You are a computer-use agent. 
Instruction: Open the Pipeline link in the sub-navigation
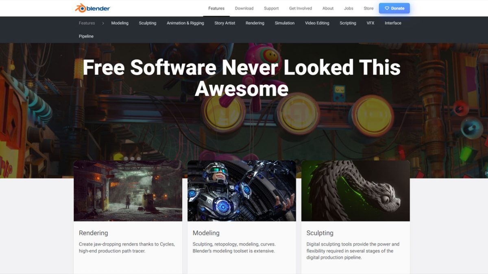coord(86,37)
